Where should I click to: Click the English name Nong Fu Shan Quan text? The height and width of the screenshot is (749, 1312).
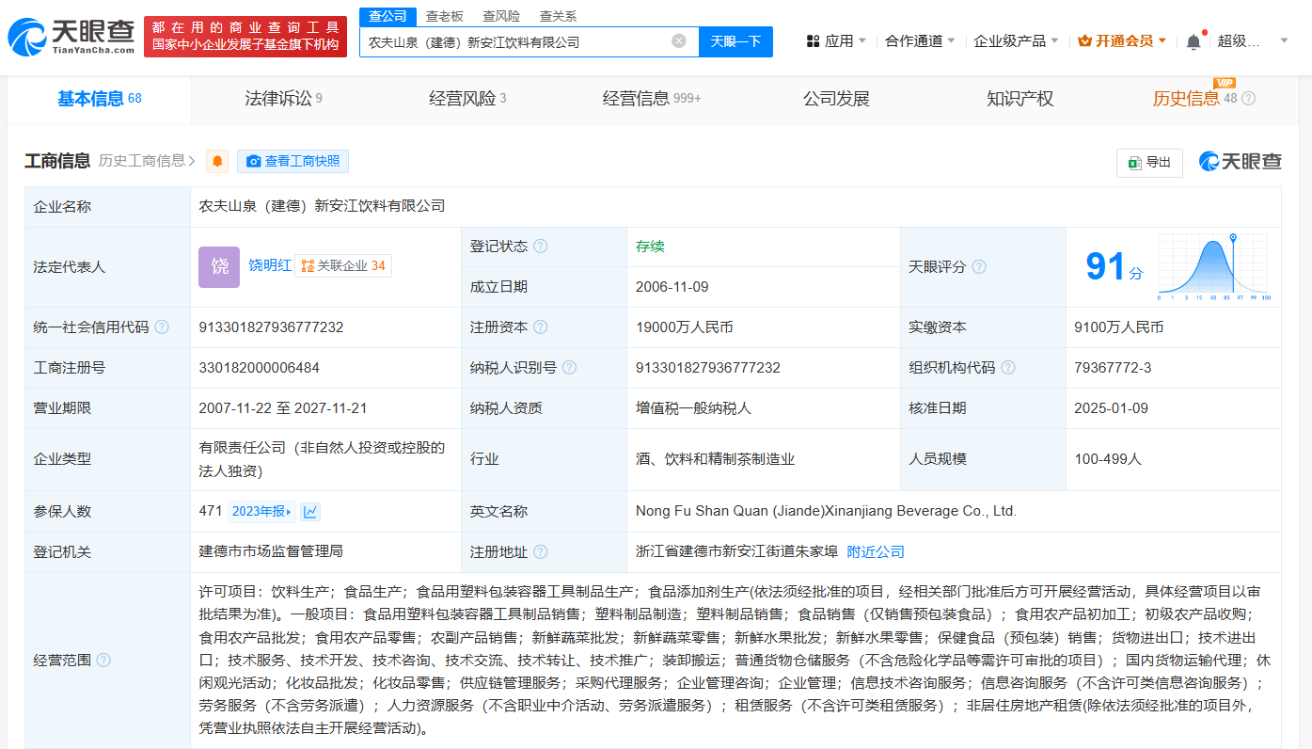pyautogui.click(x=826, y=511)
